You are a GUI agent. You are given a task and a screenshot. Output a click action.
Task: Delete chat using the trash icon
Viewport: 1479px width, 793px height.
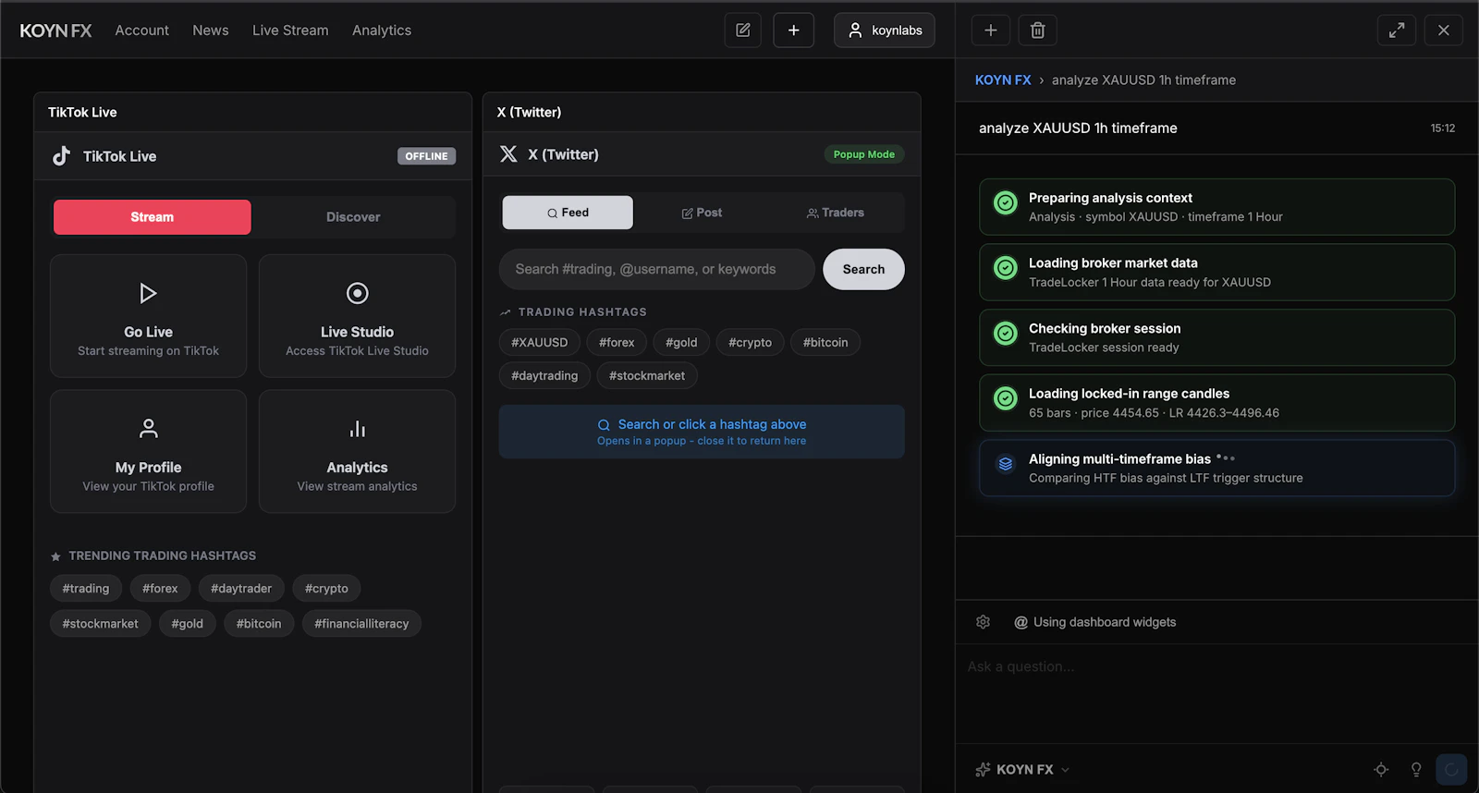(x=1037, y=30)
